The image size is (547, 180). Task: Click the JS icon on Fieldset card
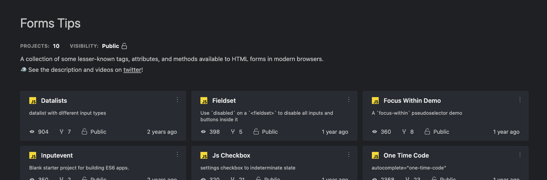204,101
